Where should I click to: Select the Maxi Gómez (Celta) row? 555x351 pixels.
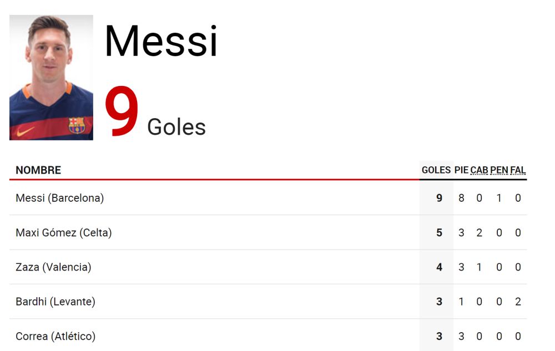[268, 232]
